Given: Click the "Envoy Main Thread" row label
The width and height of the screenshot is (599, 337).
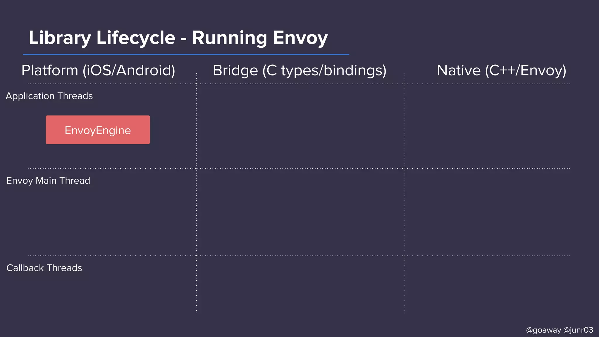Looking at the screenshot, I should (48, 180).
